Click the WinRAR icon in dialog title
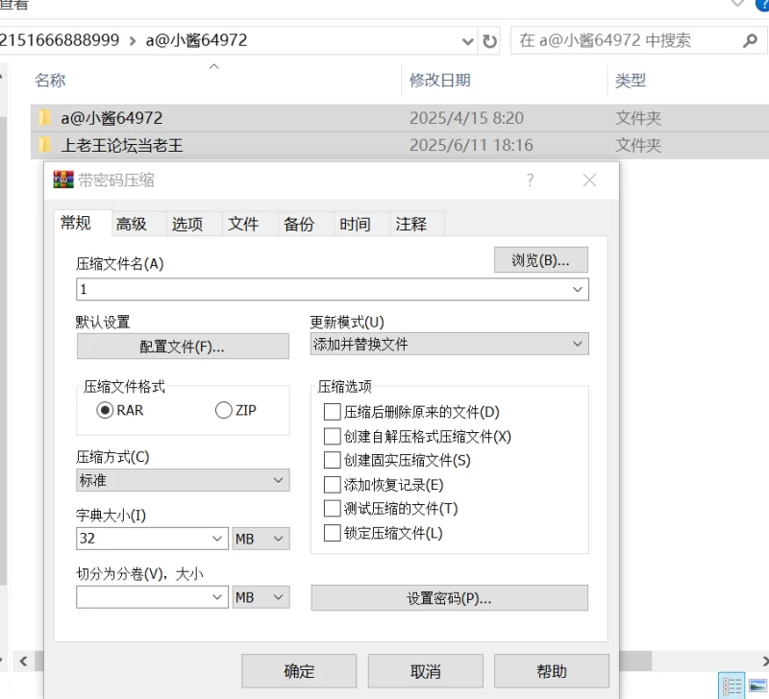The height and width of the screenshot is (699, 769). [x=63, y=180]
